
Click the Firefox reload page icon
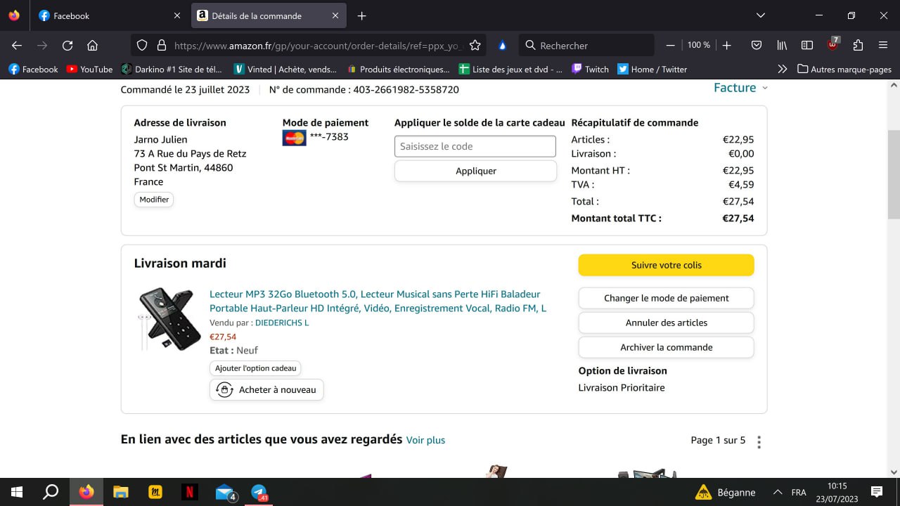[67, 46]
